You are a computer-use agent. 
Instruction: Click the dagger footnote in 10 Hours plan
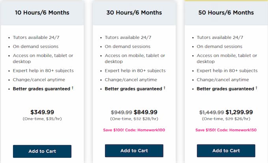73,88
